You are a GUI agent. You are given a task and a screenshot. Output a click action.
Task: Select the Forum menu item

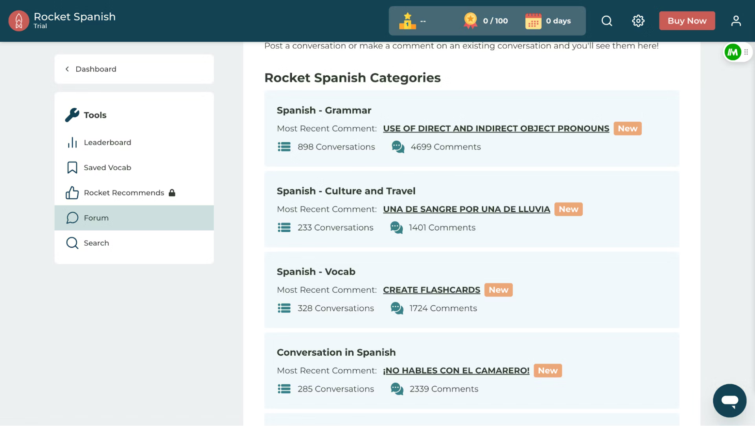tap(134, 218)
